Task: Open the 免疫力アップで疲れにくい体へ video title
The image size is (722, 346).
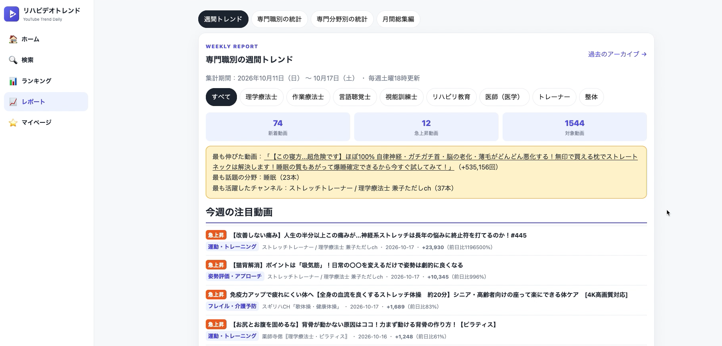Action: [x=429, y=295]
